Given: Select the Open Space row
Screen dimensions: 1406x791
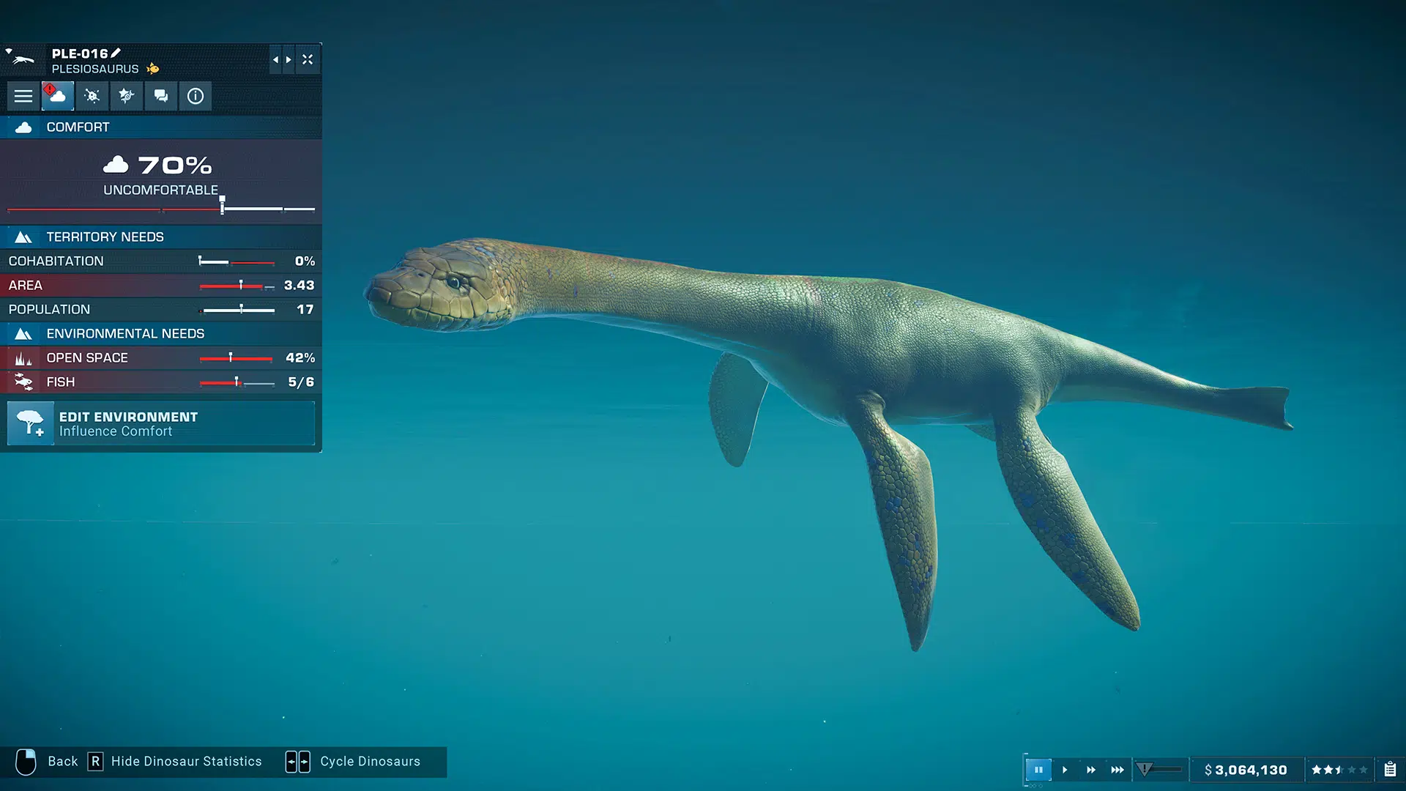Looking at the screenshot, I should pos(161,358).
